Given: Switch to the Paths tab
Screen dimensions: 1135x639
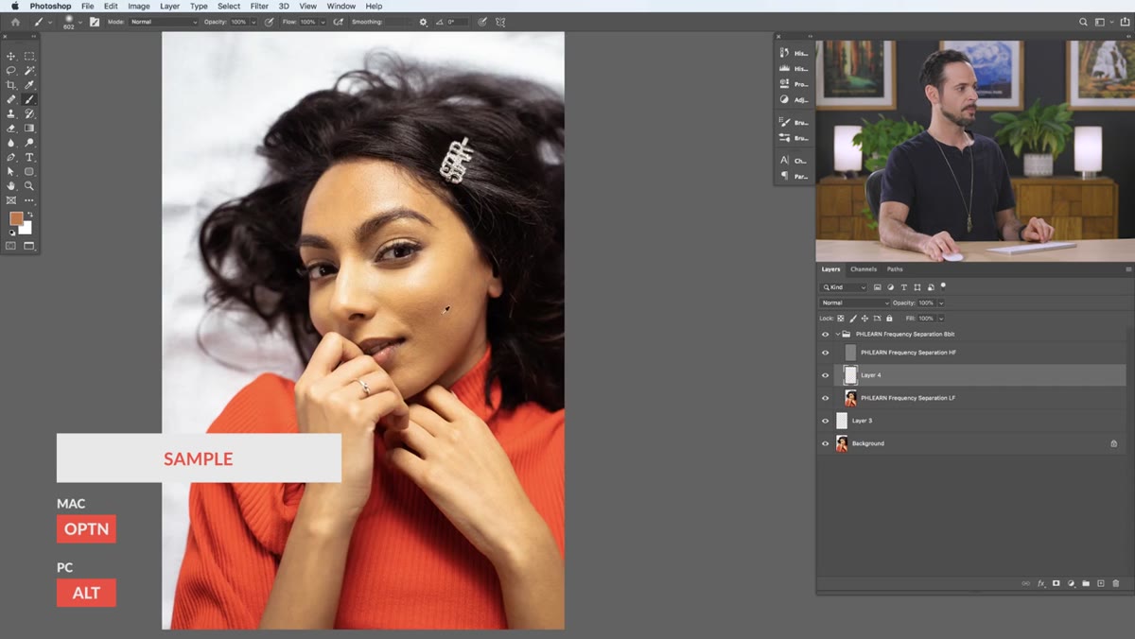Looking at the screenshot, I should pyautogui.click(x=895, y=269).
